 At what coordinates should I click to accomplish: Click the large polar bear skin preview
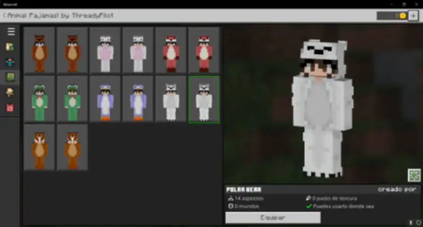click(323, 108)
